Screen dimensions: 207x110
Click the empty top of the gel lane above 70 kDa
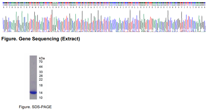[x=33, y=58]
